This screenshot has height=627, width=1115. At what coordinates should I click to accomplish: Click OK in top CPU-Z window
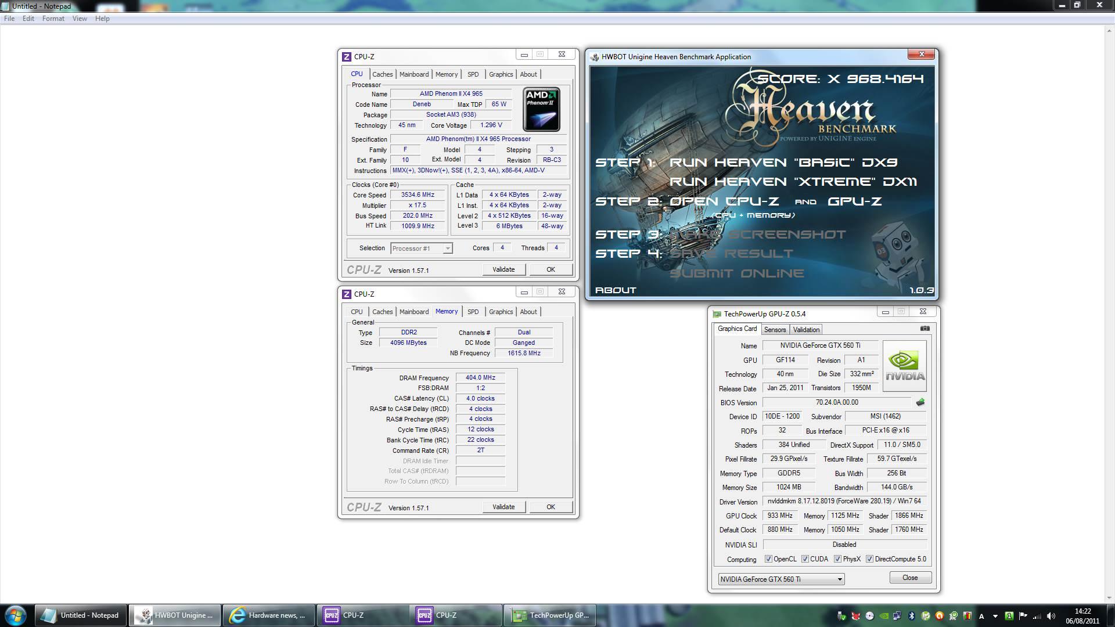[551, 269]
